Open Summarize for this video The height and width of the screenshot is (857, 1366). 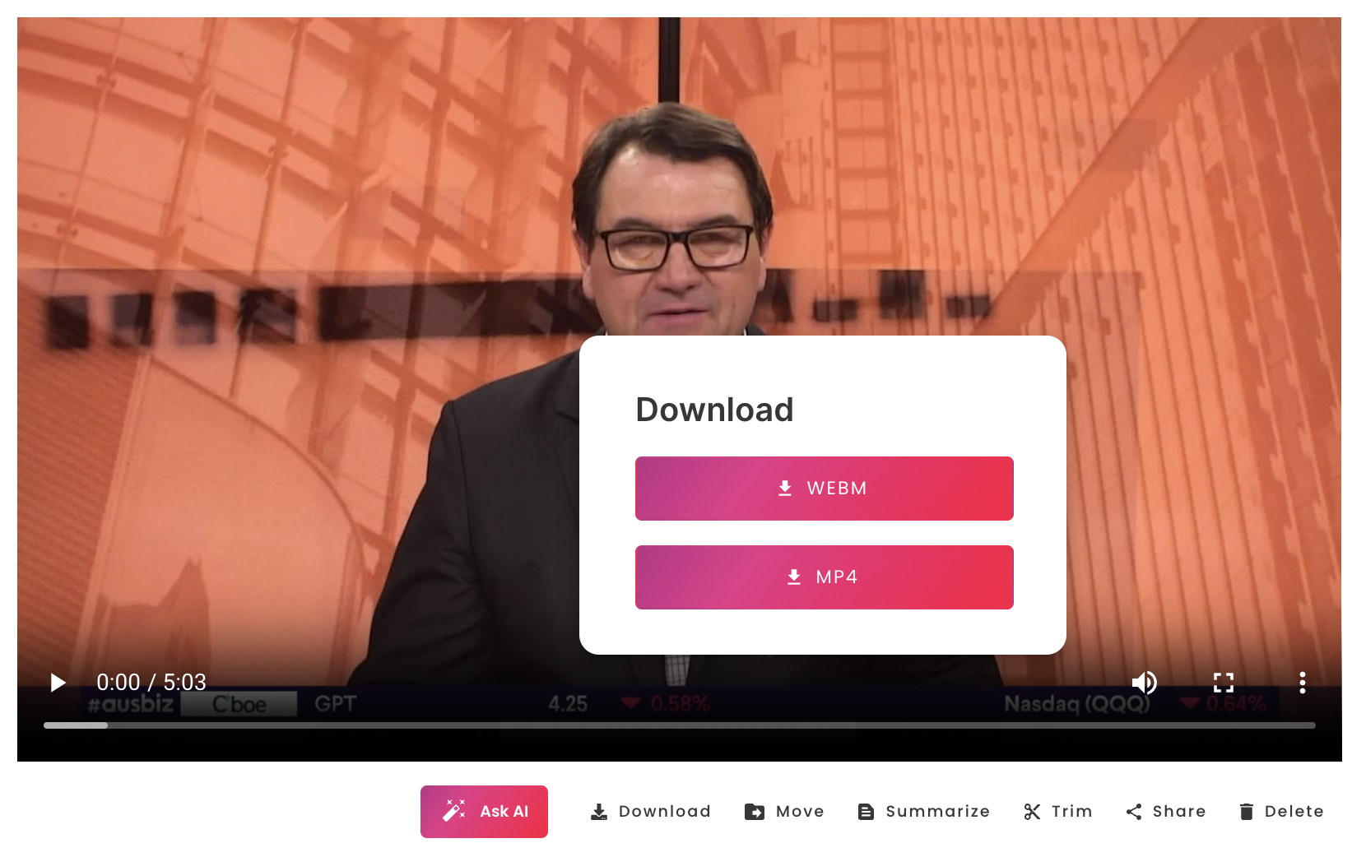click(x=923, y=812)
